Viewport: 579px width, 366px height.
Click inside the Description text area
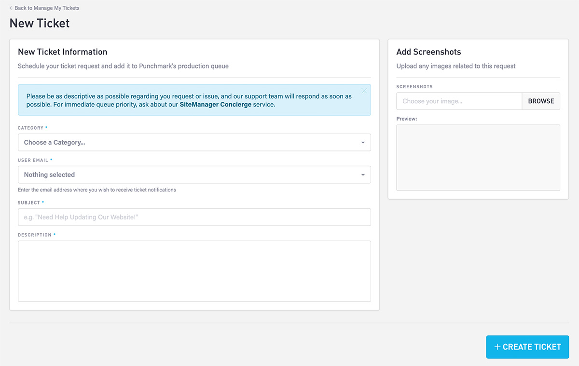click(x=194, y=271)
